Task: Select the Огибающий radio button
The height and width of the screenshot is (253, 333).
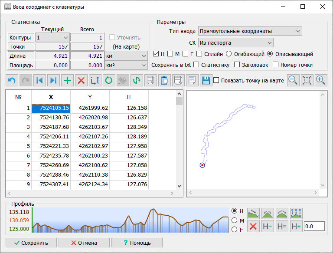Action: click(x=229, y=54)
